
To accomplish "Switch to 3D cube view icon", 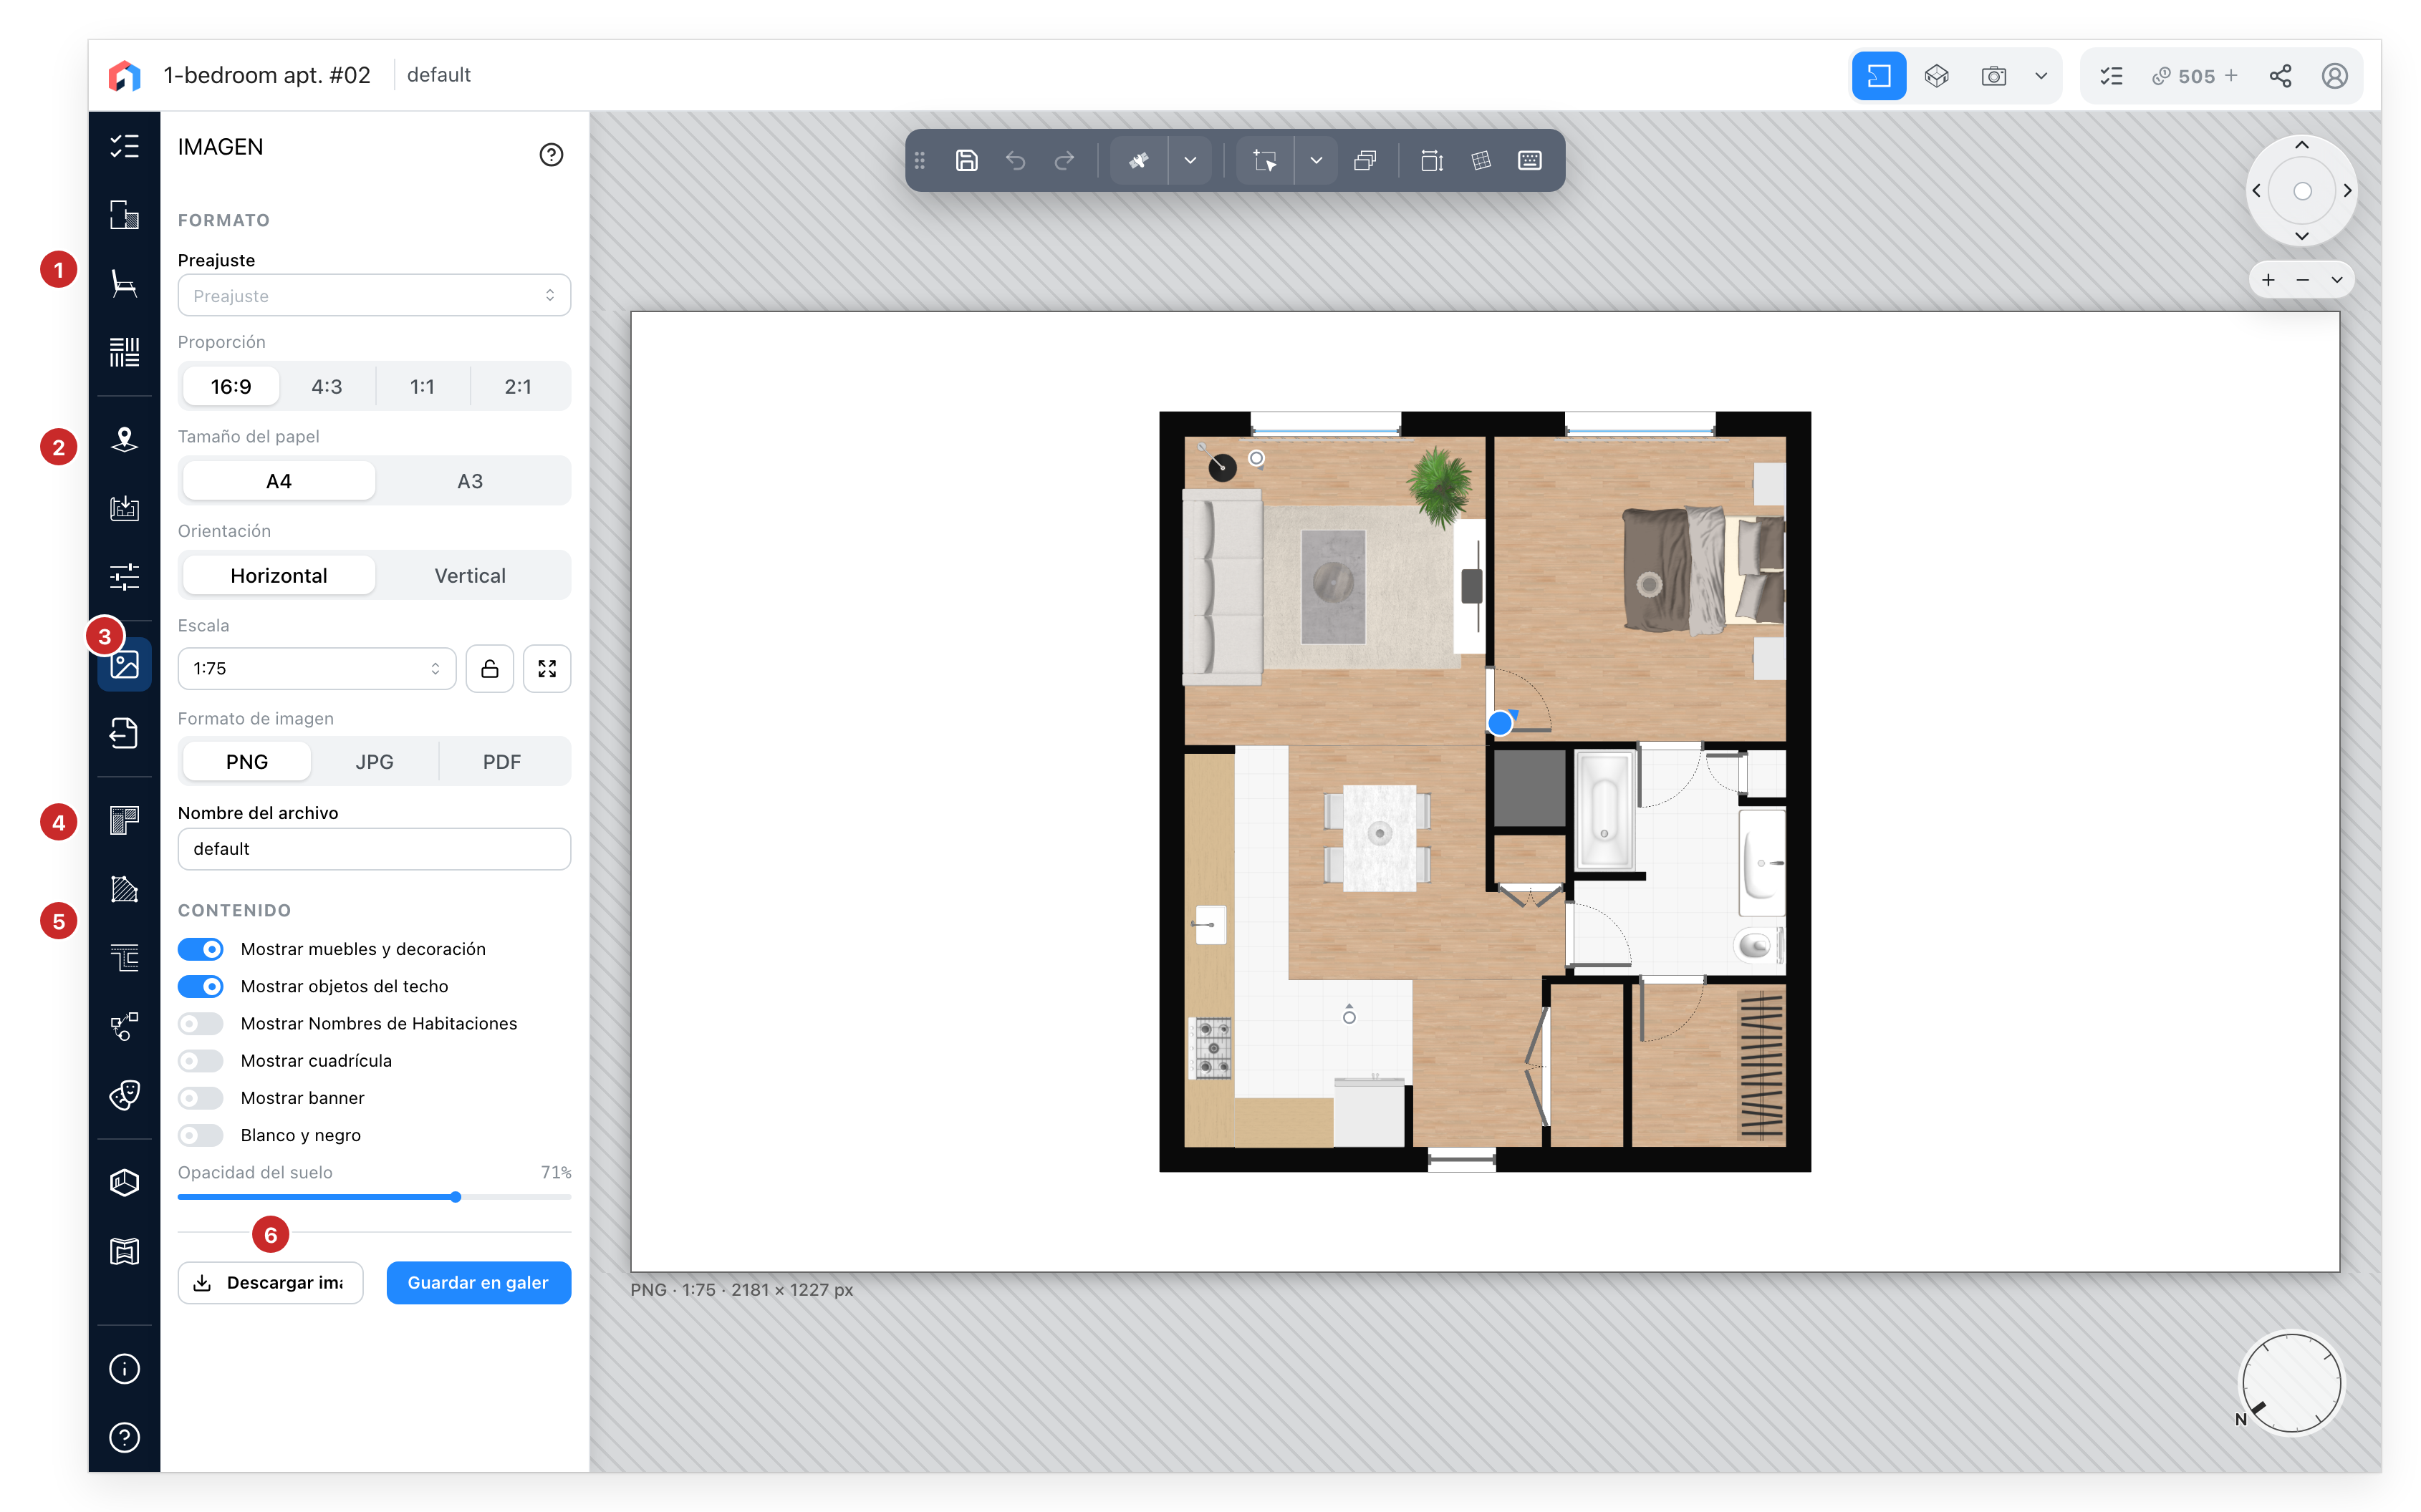I will pos(1936,76).
